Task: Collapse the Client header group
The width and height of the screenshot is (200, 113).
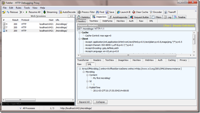Action: point(80,39)
